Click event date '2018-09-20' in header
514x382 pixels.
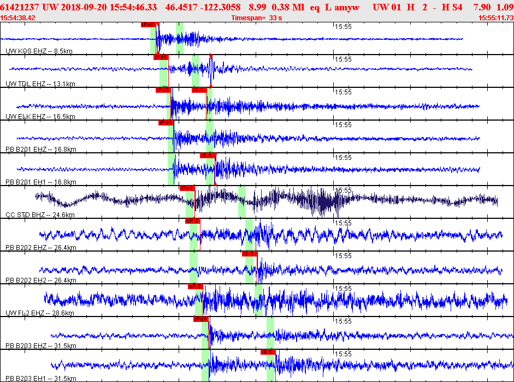84,7
